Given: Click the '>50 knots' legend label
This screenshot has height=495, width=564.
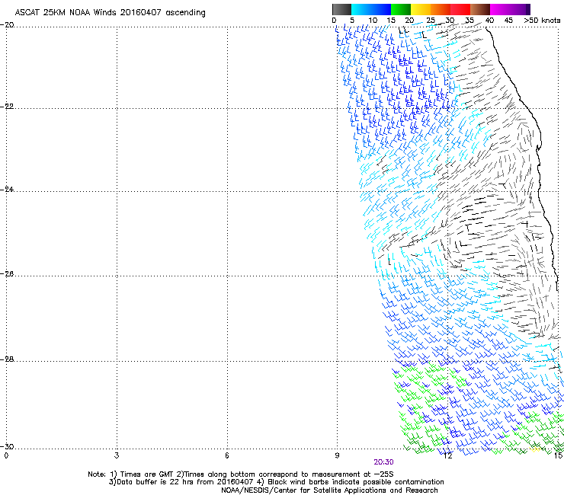Looking at the screenshot, I should click(x=542, y=21).
